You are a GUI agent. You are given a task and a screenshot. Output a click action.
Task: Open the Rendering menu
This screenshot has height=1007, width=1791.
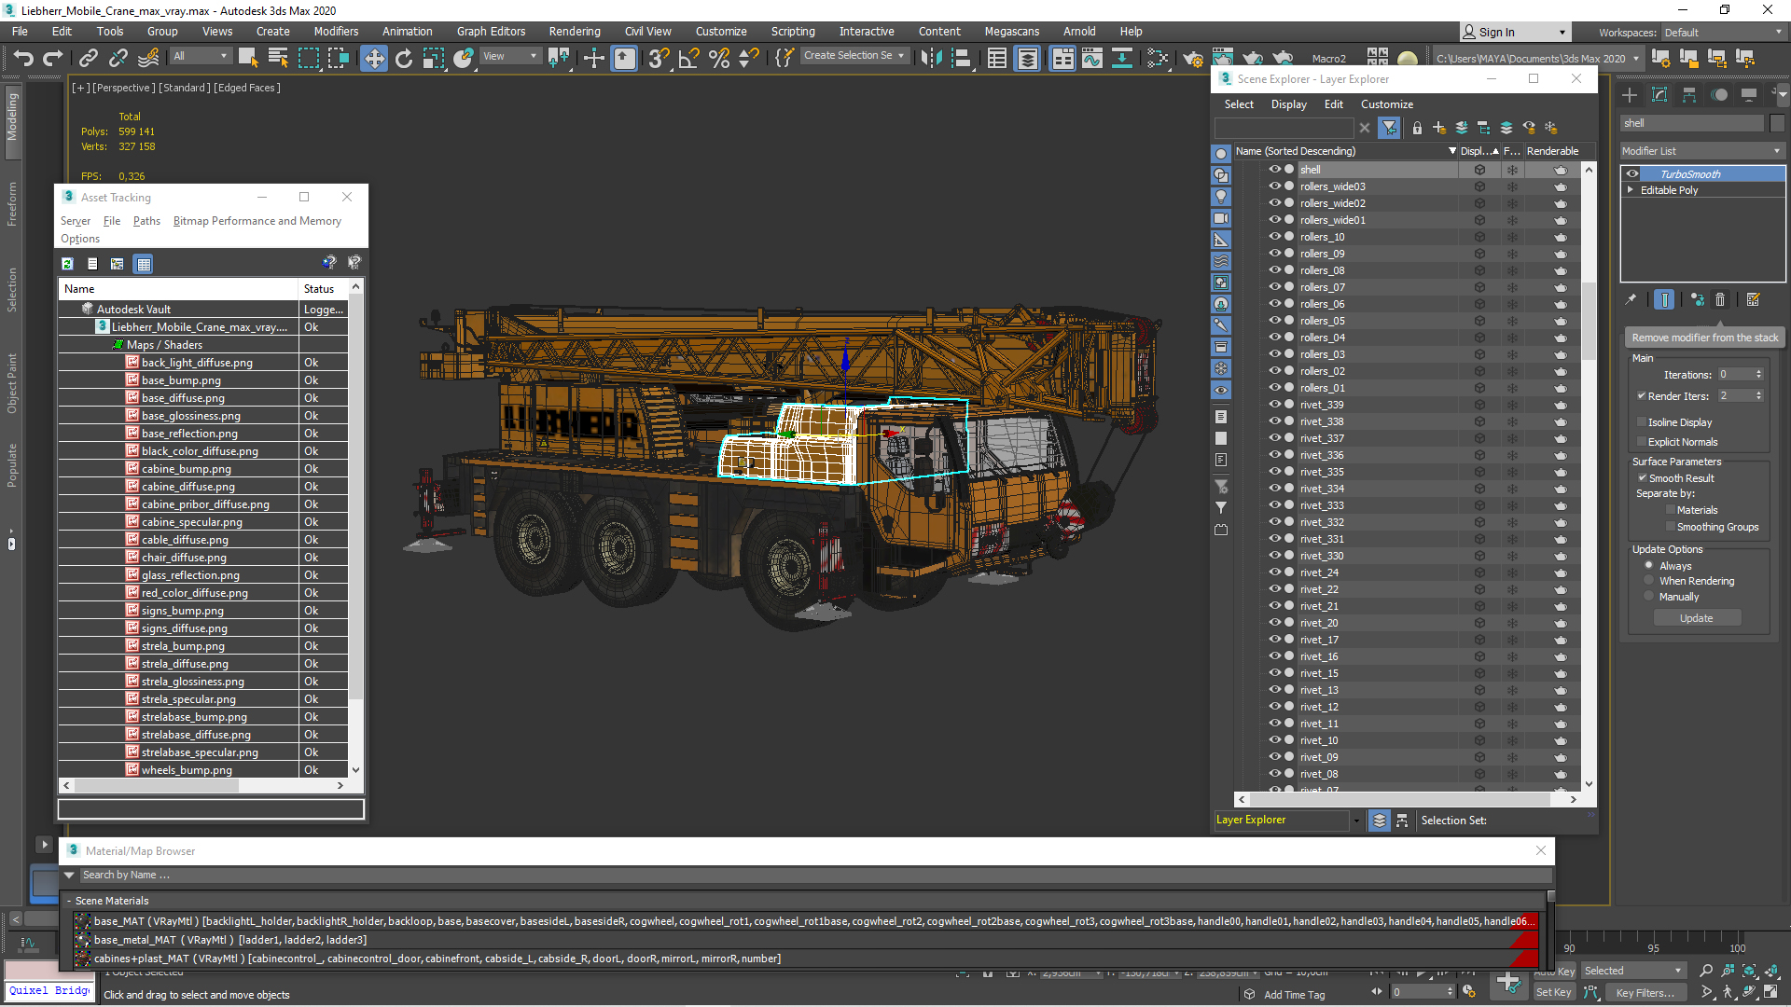tap(574, 32)
